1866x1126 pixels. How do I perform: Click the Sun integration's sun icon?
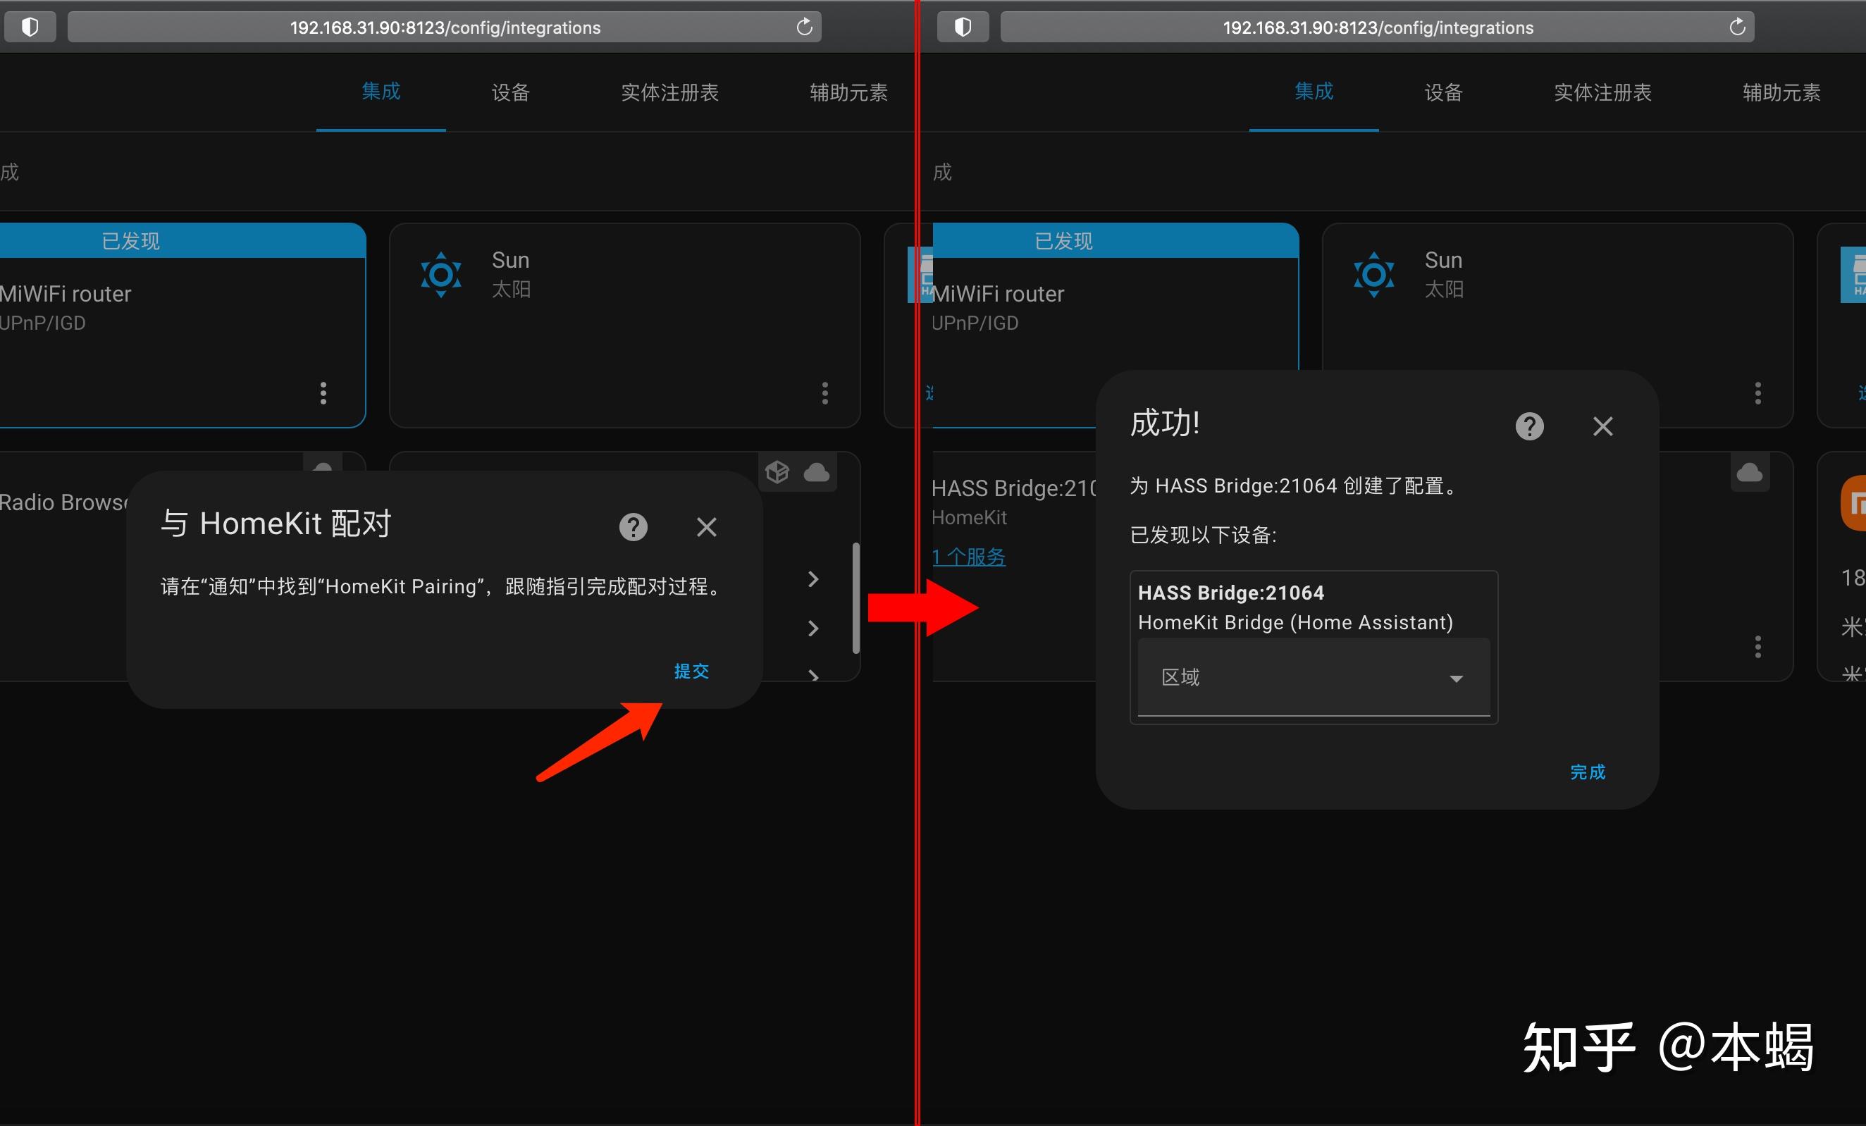click(x=442, y=275)
